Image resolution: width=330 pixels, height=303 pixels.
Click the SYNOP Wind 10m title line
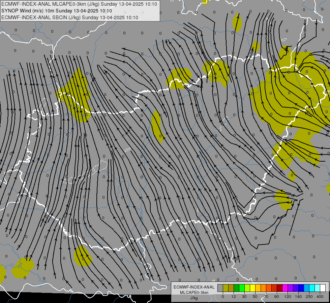(x=57, y=11)
